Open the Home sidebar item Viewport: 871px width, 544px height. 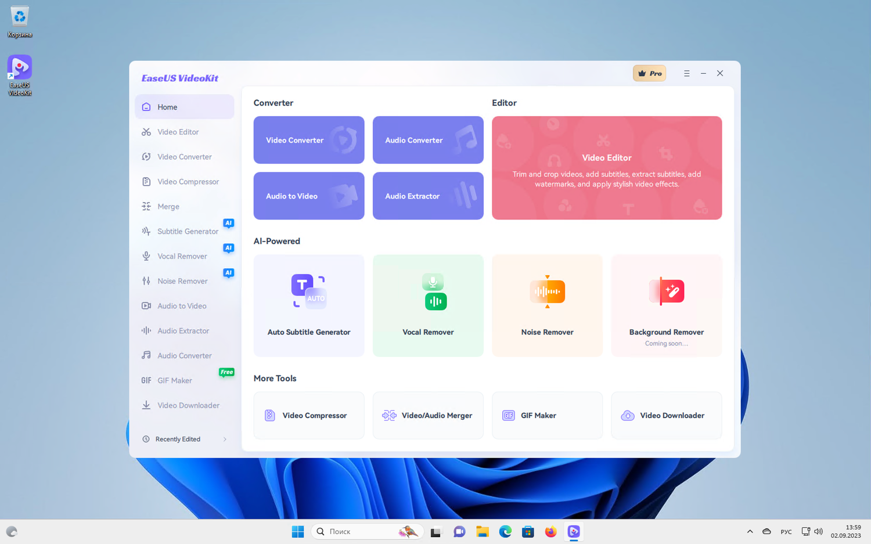pyautogui.click(x=184, y=107)
